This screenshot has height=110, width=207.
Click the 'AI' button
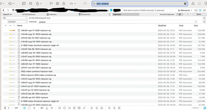click(188, 14)
